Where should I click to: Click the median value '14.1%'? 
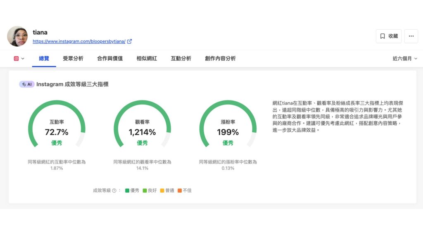(x=142, y=168)
